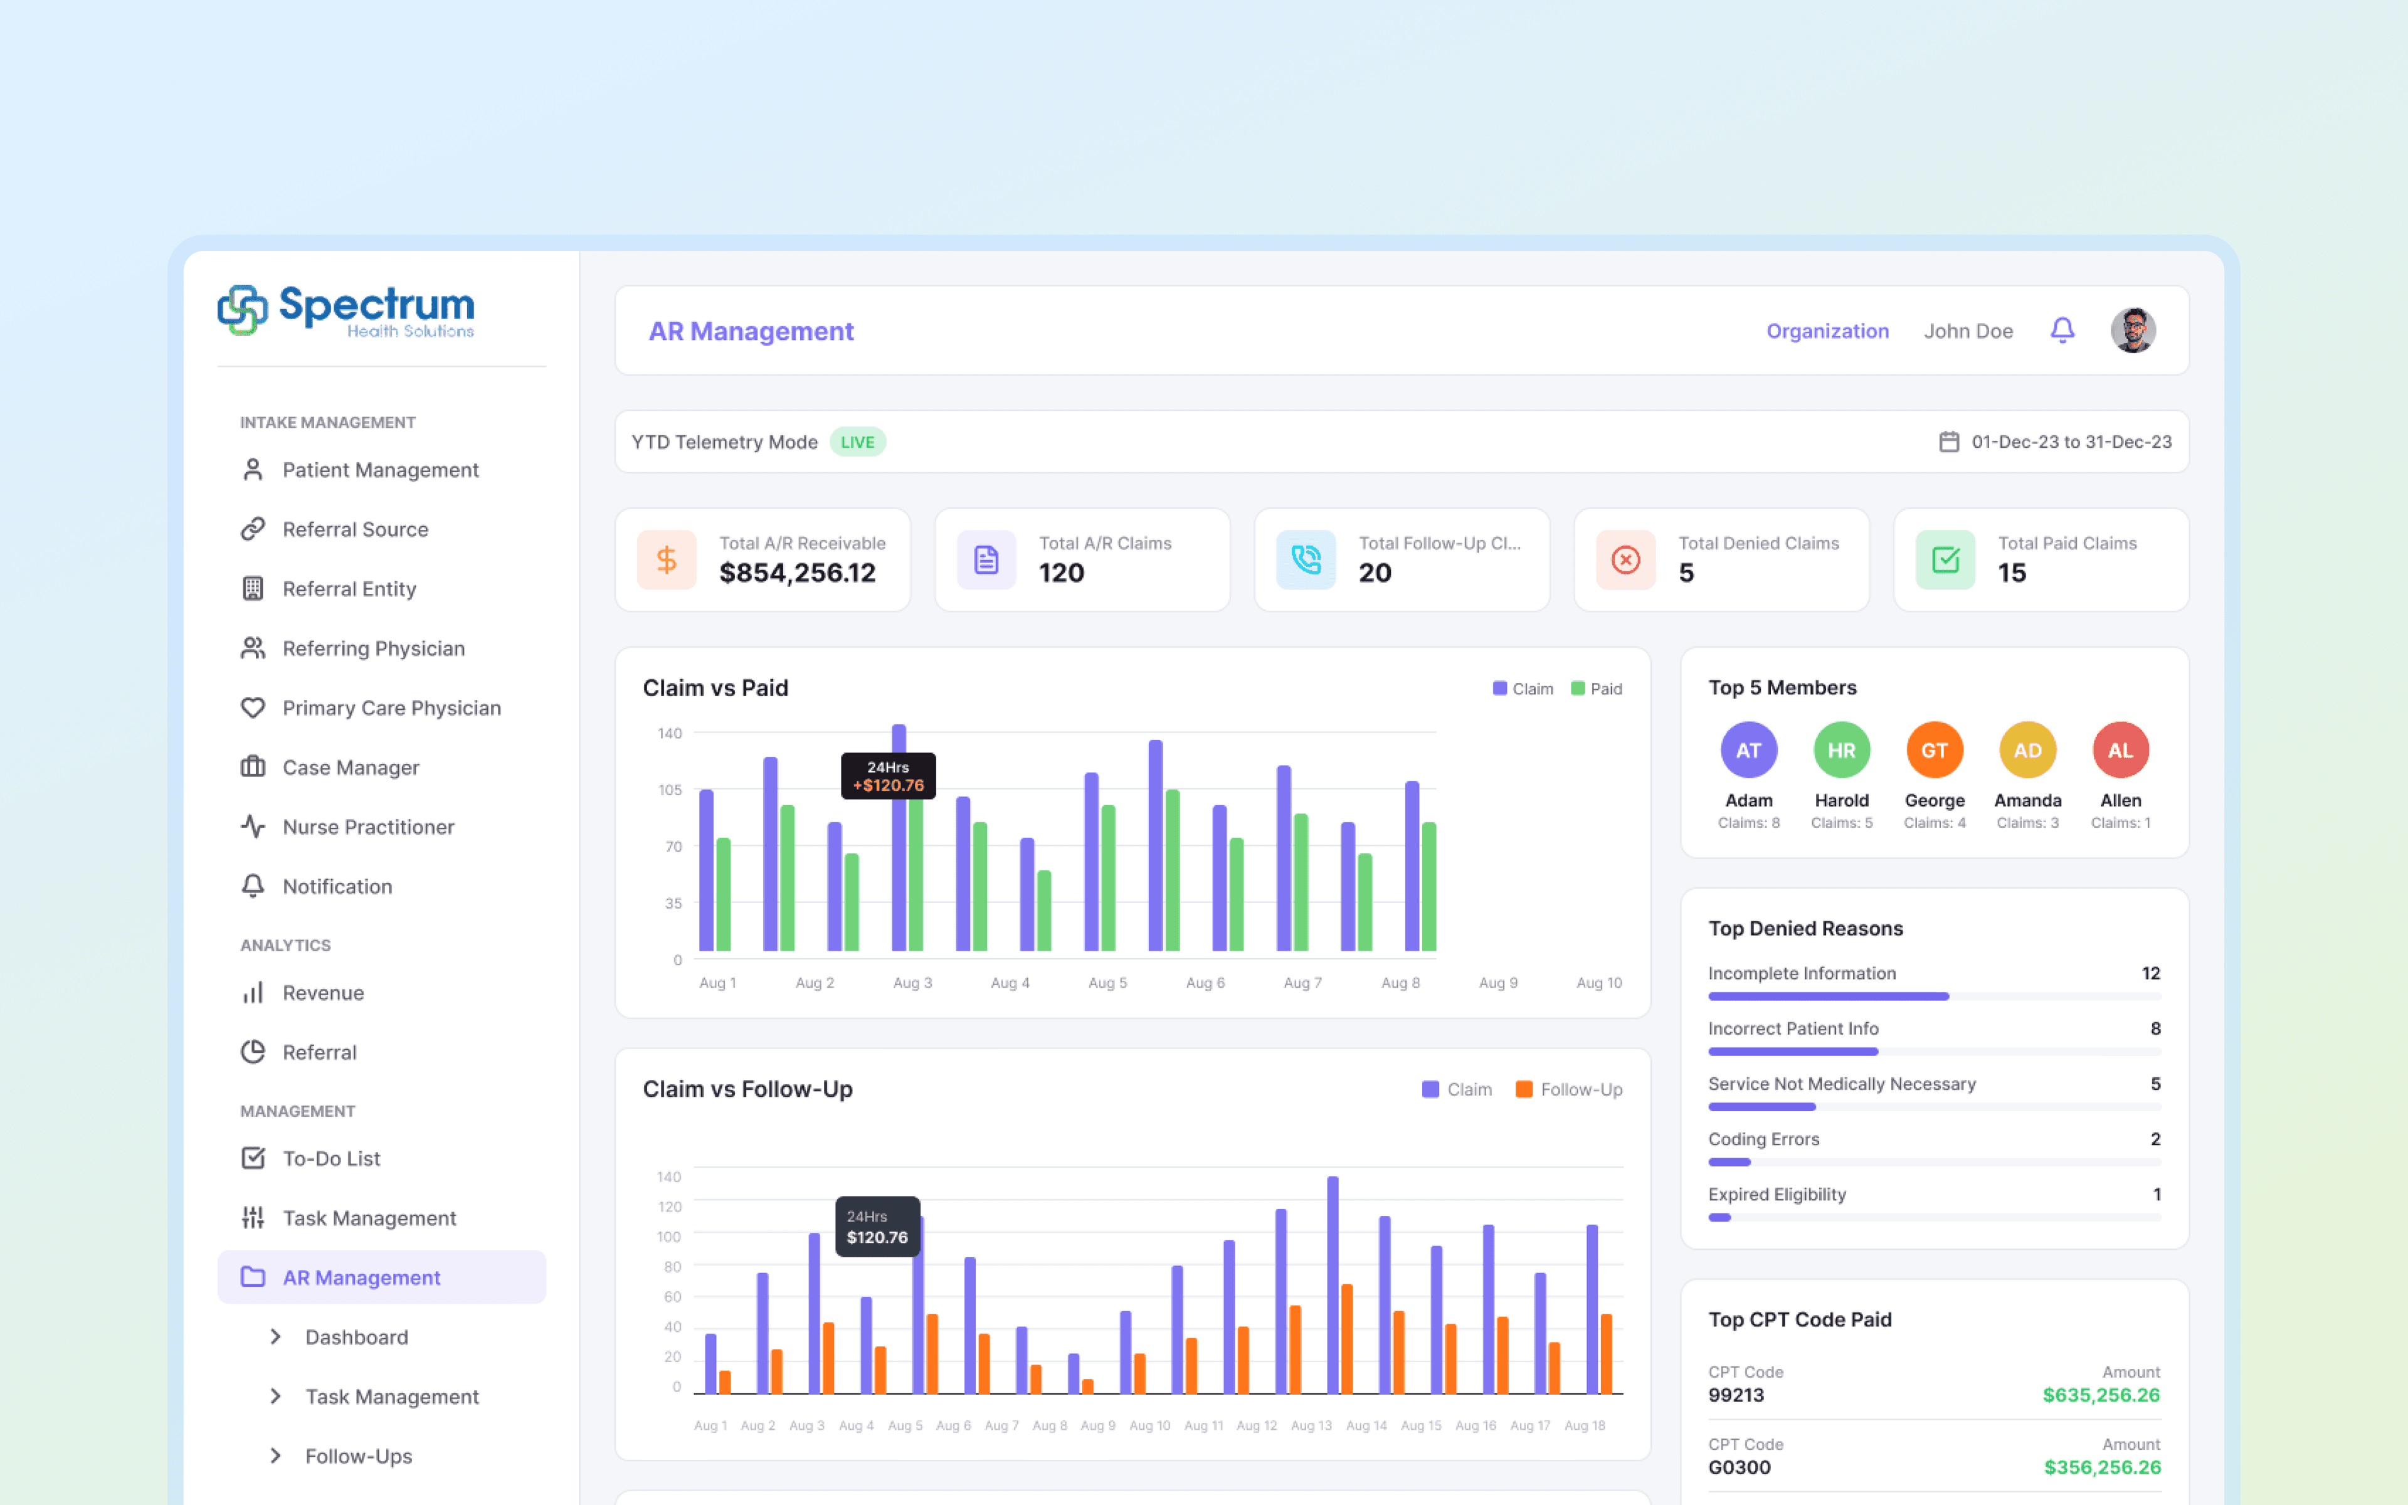This screenshot has height=1505, width=2408.
Task: Click the Revenue bar chart icon
Action: coord(253,993)
